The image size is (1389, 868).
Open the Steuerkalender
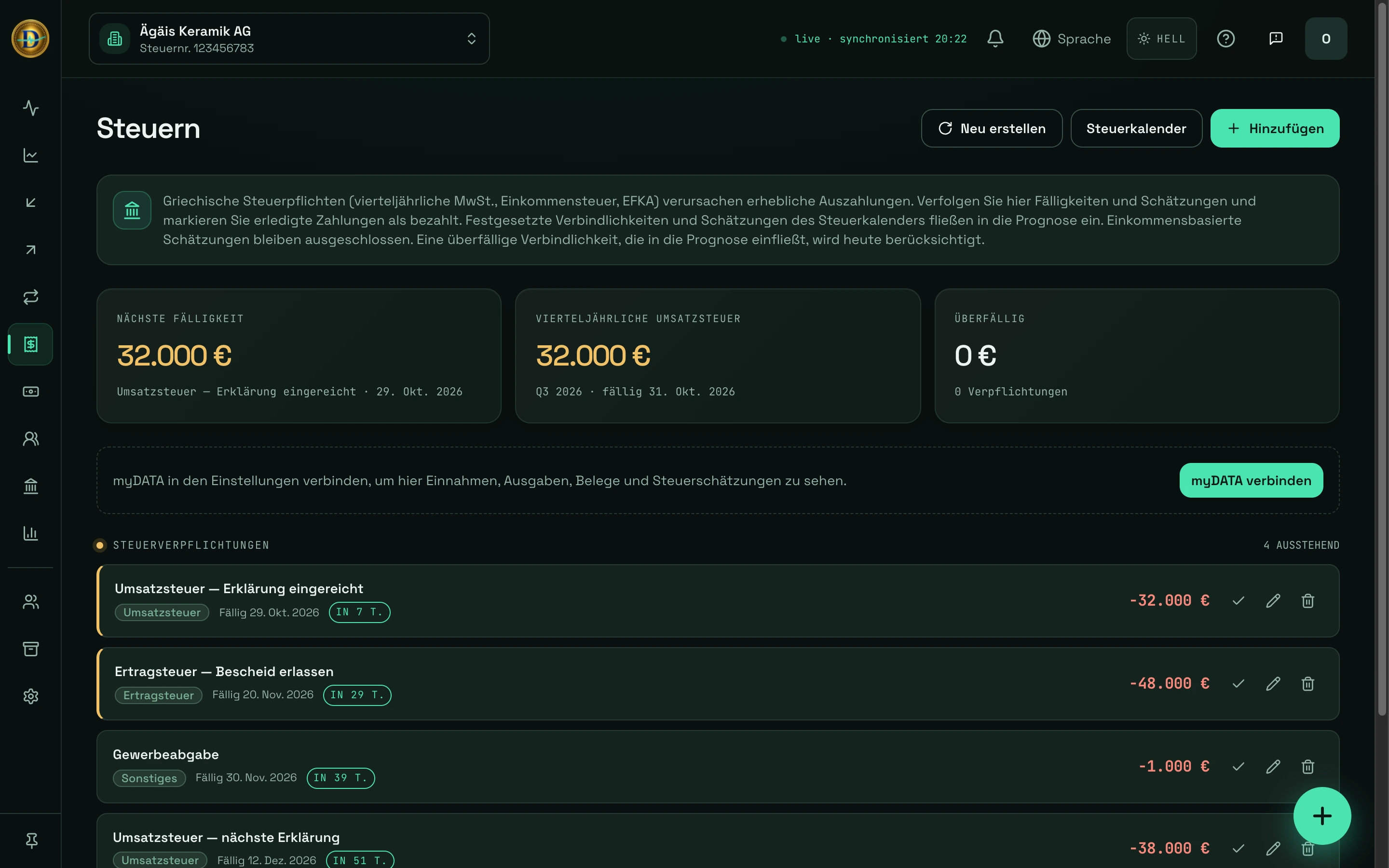pos(1136,128)
